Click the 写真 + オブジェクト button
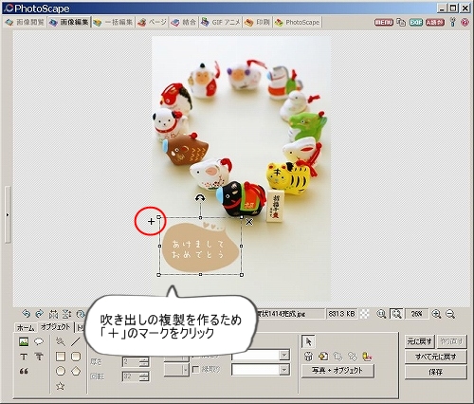This screenshot has height=404, width=474. point(337,371)
